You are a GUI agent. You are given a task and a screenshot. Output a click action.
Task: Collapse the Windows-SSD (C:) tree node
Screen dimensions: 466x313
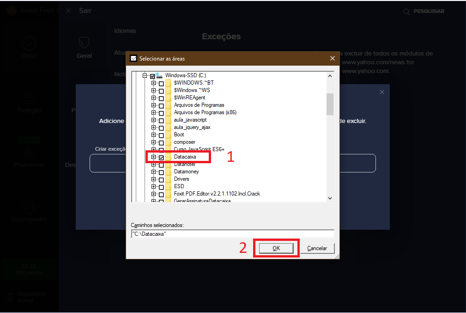145,75
